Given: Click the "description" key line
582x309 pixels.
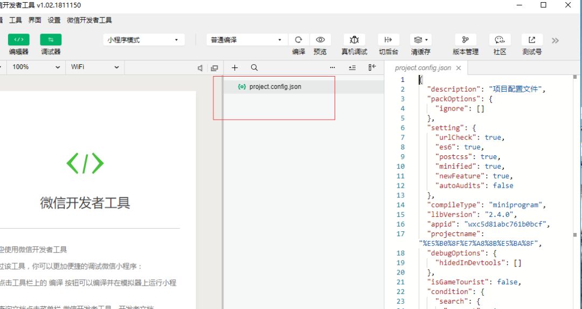Looking at the screenshot, I should click(454, 89).
